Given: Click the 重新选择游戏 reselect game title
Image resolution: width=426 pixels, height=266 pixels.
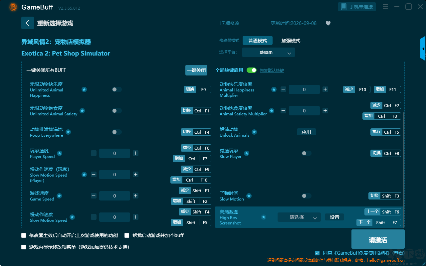Looking at the screenshot, I should (x=55, y=23).
